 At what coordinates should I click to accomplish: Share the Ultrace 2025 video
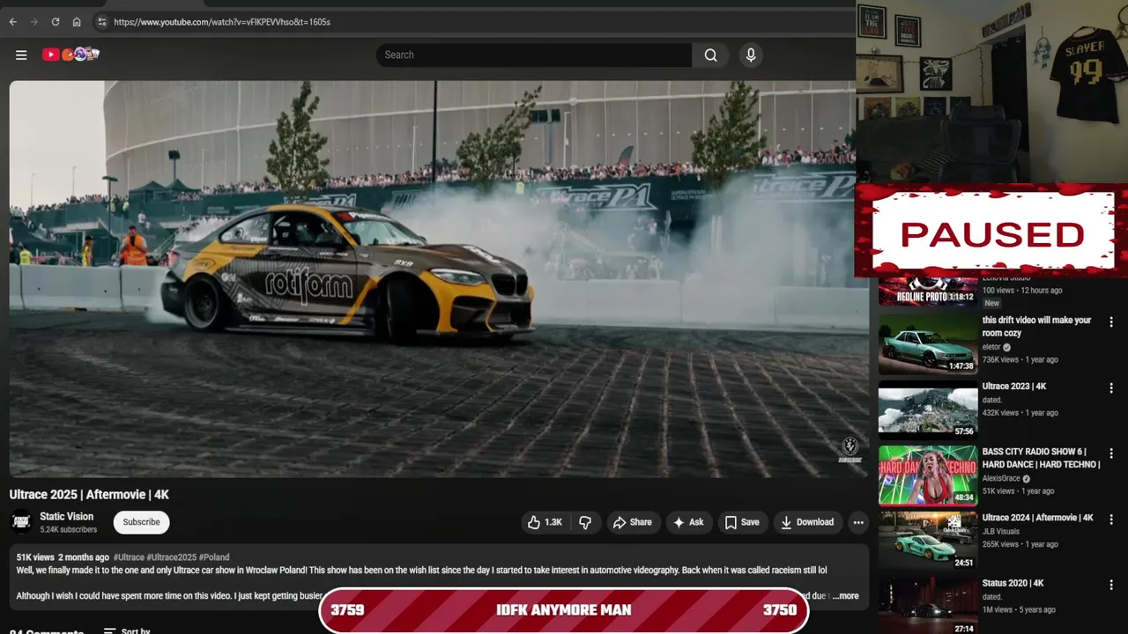[x=632, y=522]
